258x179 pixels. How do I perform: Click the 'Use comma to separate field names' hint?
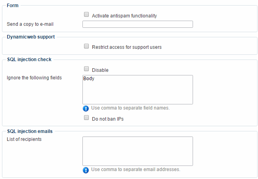130,108
